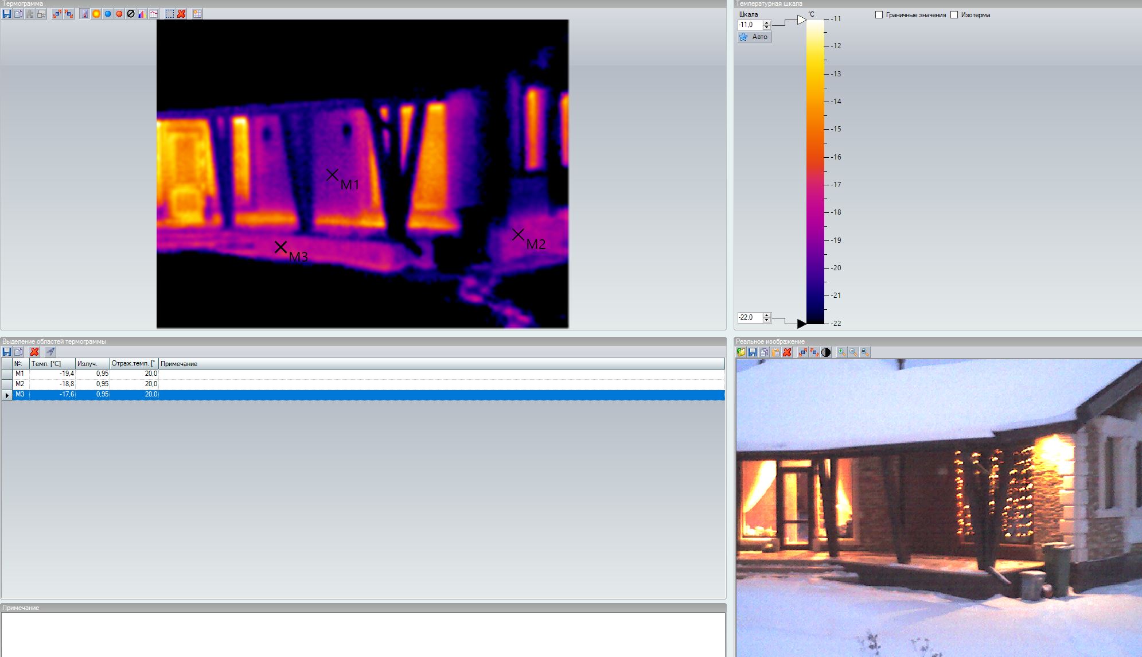Zoom in on the real image
Screen dimensions: 1142x657
click(x=841, y=352)
